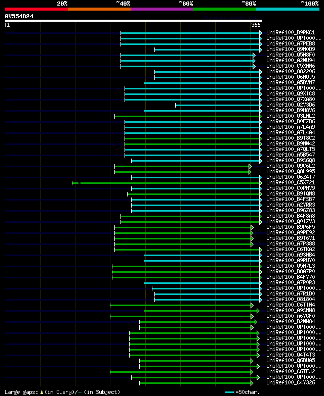This screenshot has height=396, width=324.
Task: Click the UniRef100_Q5N7L3 label
Action: [x=291, y=266]
